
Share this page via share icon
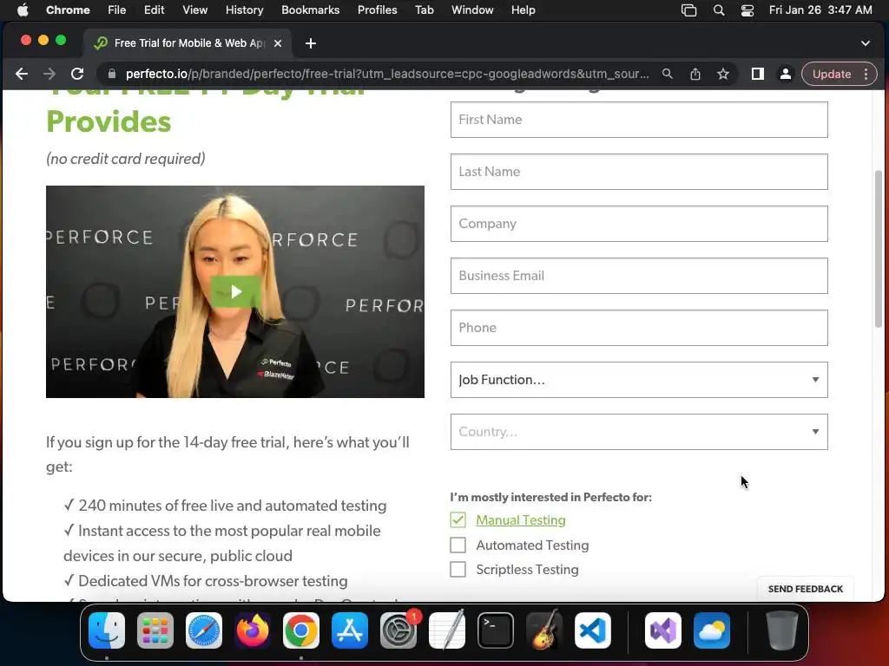(695, 75)
